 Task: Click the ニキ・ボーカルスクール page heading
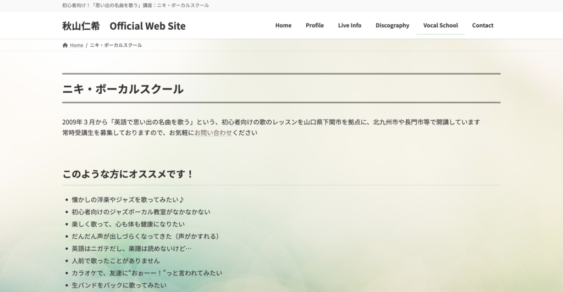[123, 89]
